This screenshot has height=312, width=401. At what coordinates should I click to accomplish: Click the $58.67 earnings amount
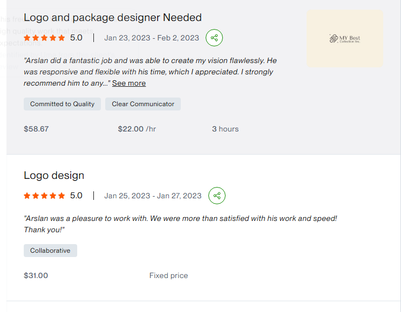click(36, 129)
